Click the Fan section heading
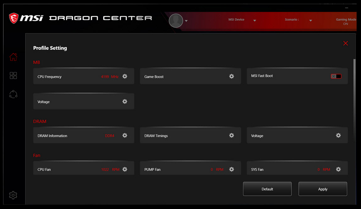The height and width of the screenshot is (209, 361). (x=37, y=155)
